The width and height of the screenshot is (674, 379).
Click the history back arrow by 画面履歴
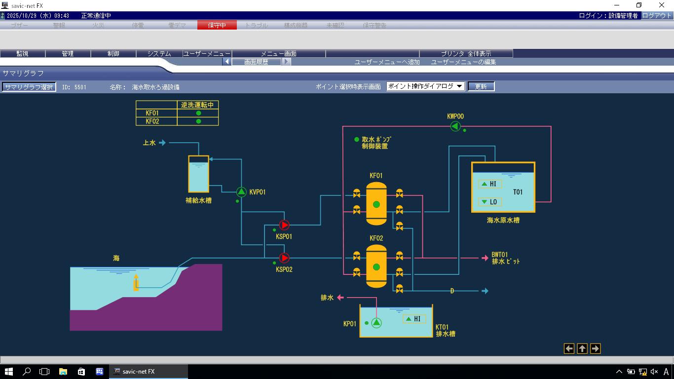tap(227, 62)
